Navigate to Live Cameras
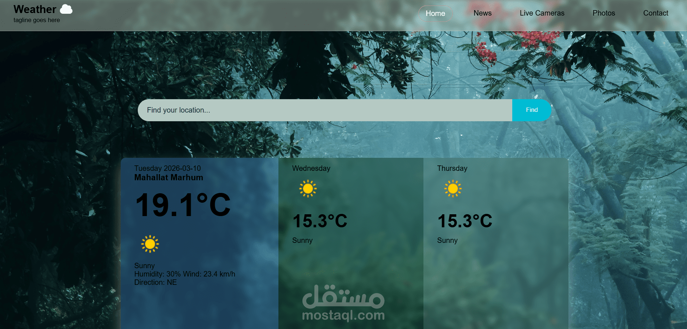The image size is (687, 329). click(x=542, y=13)
